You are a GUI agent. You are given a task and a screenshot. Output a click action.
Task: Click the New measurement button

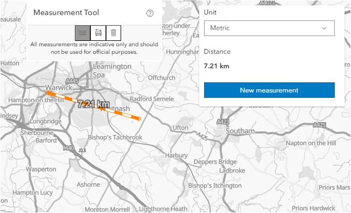pyautogui.click(x=269, y=90)
